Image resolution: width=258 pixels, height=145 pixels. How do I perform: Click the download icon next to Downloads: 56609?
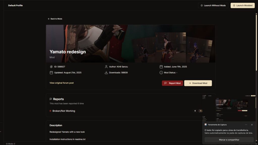point(106,72)
